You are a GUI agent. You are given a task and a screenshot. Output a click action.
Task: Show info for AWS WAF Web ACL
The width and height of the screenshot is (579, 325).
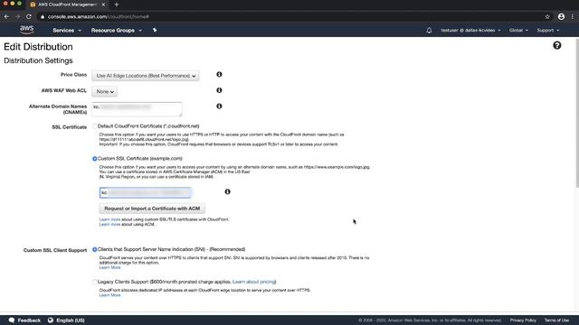click(x=219, y=90)
